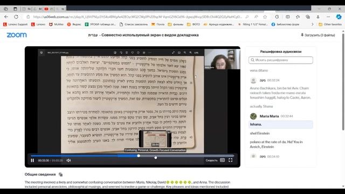Click the transcript timestamp 00:34:10
The image size is (345, 194).
point(273,157)
